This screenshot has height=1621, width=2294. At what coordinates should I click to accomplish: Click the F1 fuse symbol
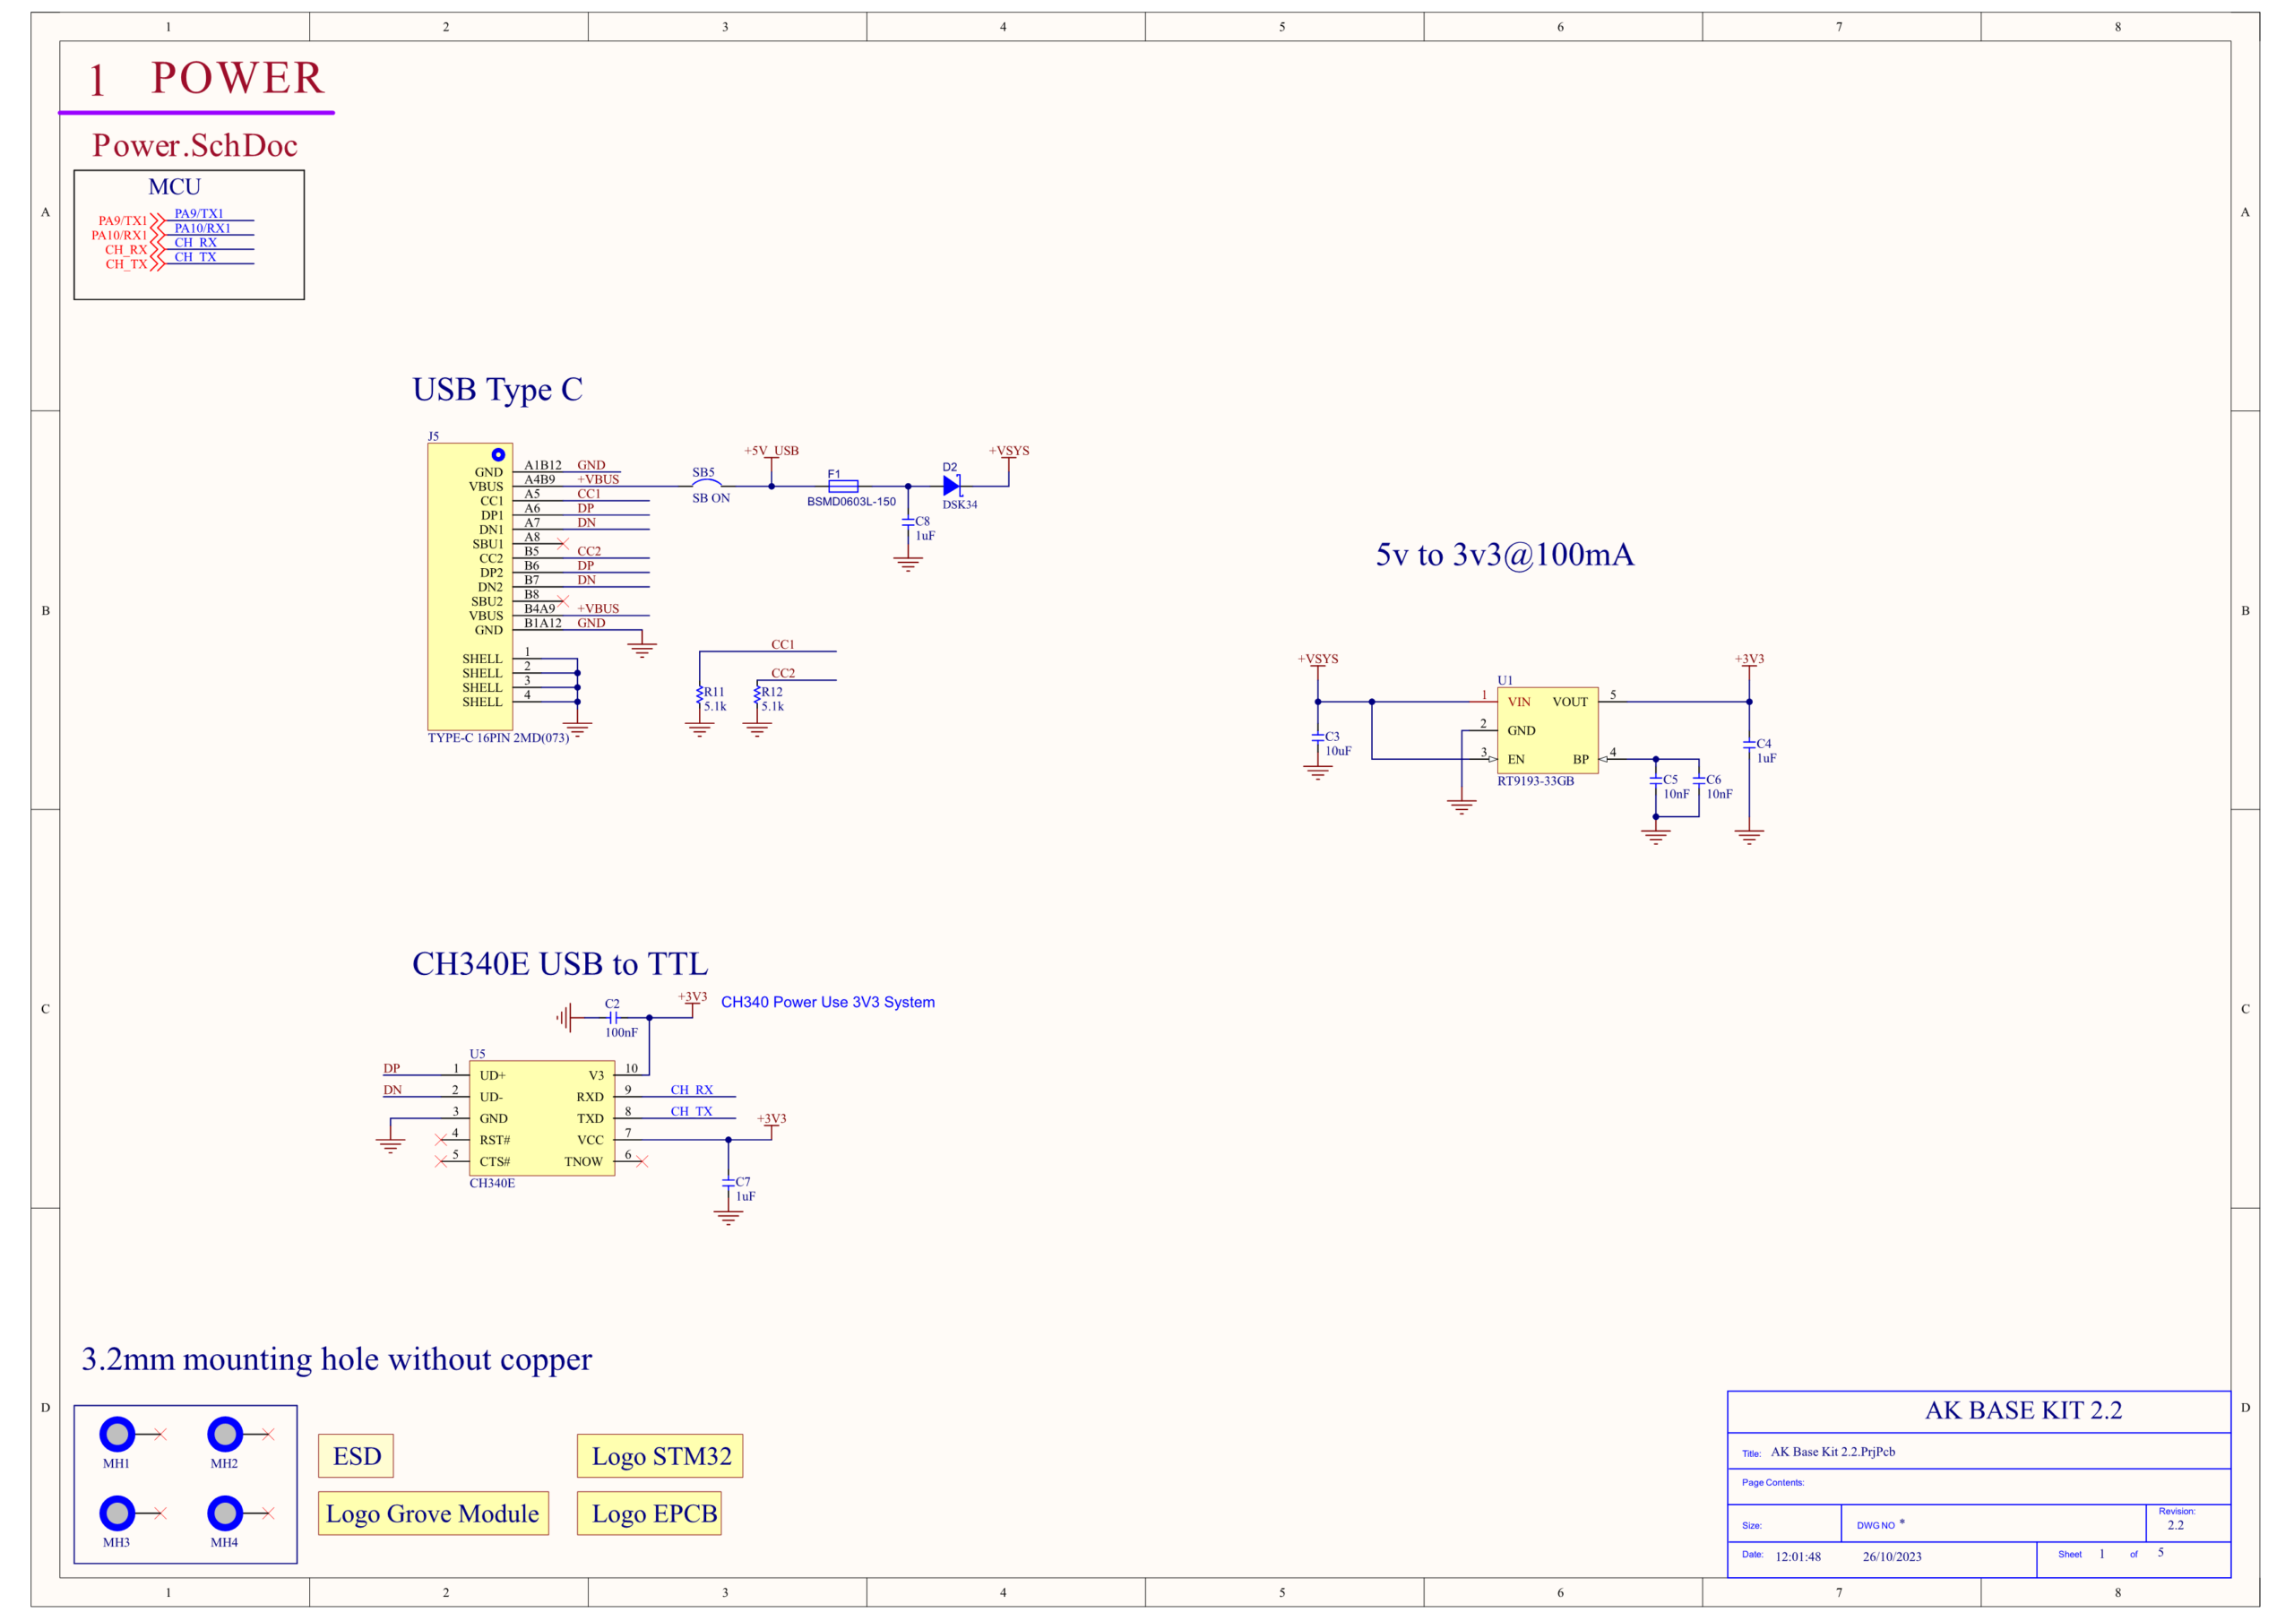point(843,487)
